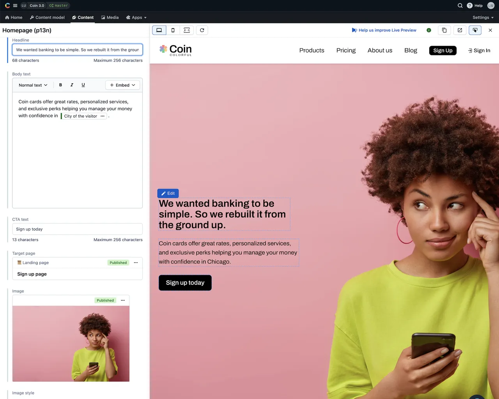This screenshot has height=399, width=499.
Task: Toggle bold formatting
Action: pos(60,85)
